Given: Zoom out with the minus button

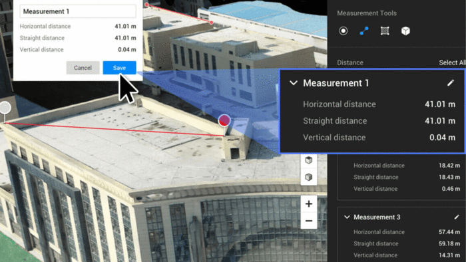Looking at the screenshot, I should click(x=309, y=221).
